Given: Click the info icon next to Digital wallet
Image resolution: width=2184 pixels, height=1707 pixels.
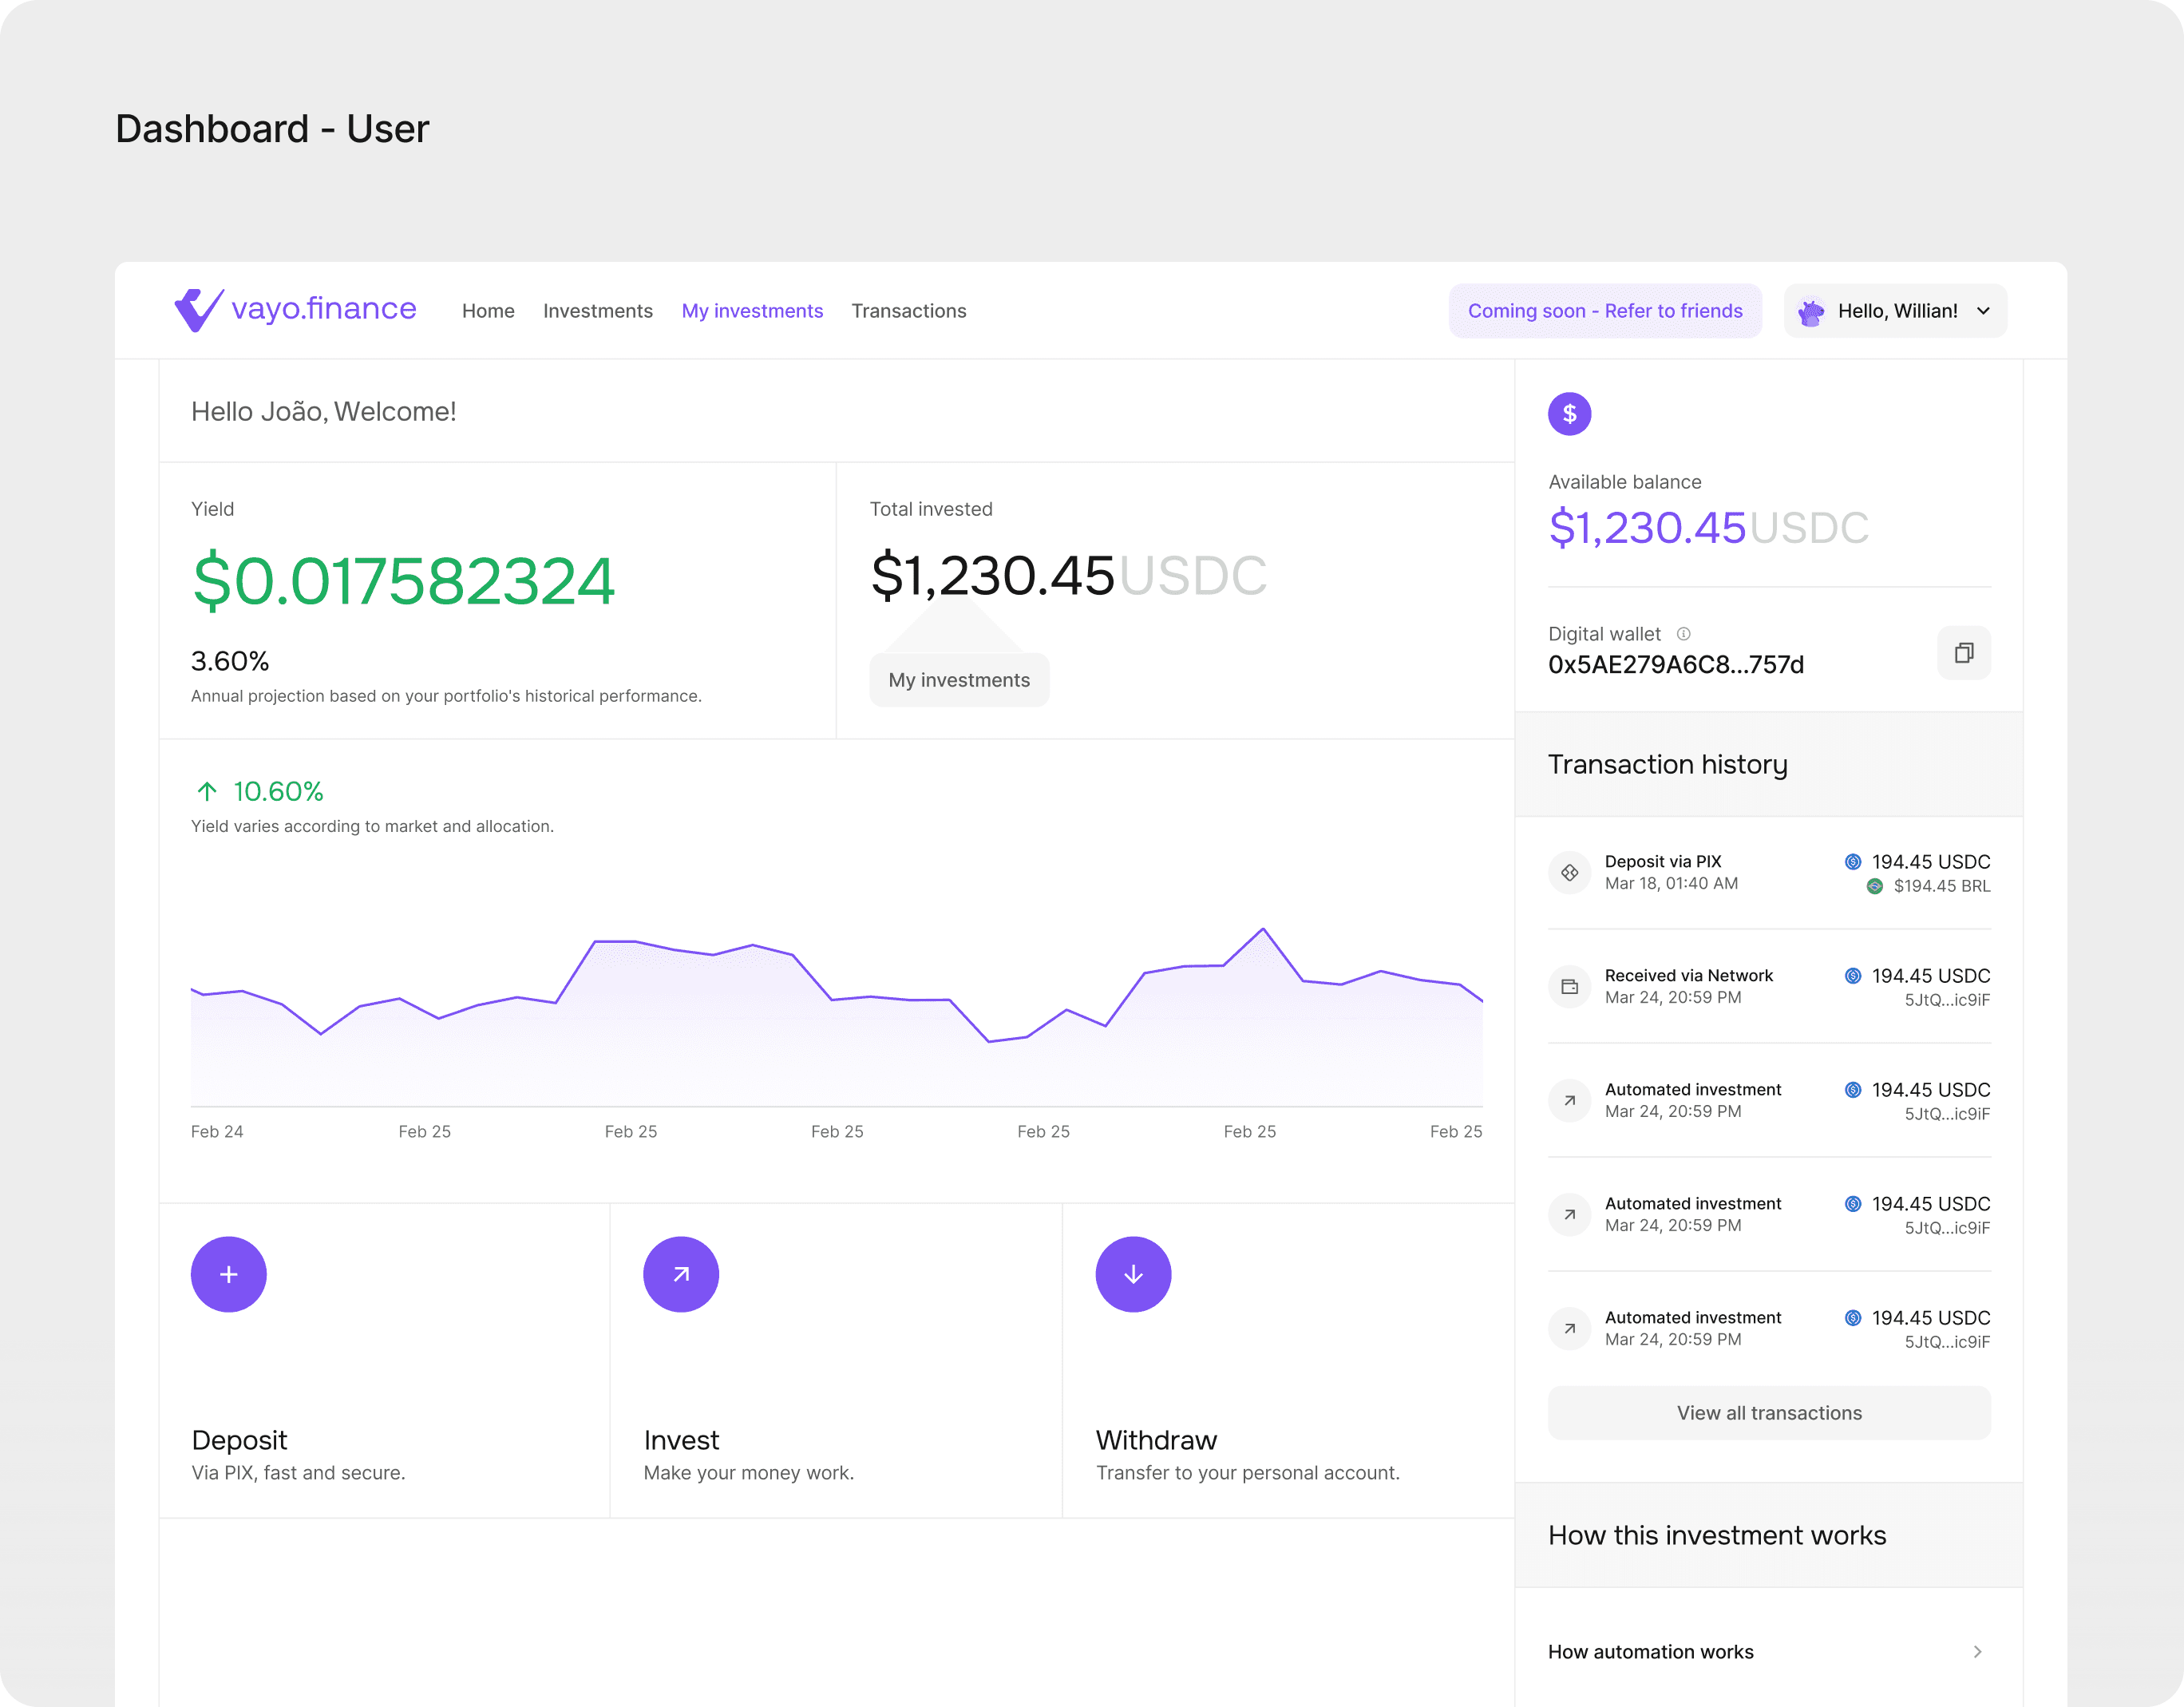Looking at the screenshot, I should pos(1683,634).
